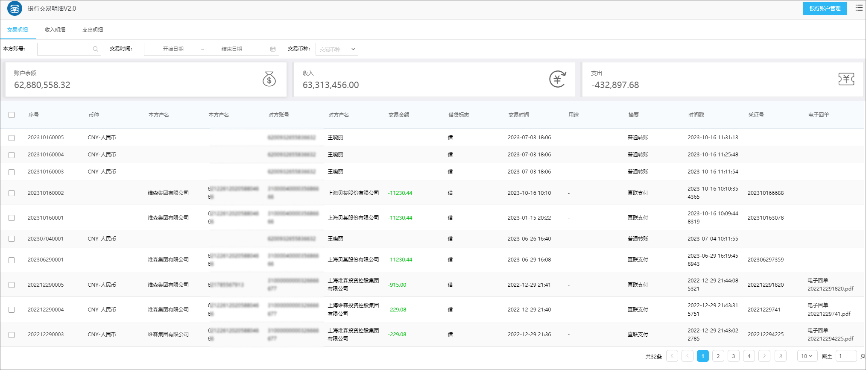The image size is (866, 370).
Task: Click the 结束日期 end date field
Action: coord(232,49)
